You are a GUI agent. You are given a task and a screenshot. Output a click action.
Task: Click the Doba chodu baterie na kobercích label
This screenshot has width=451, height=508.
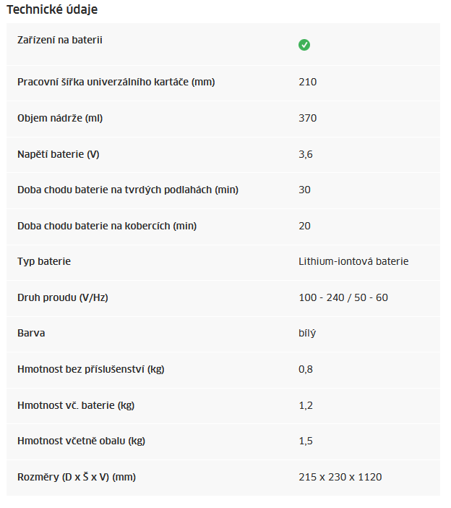click(107, 226)
